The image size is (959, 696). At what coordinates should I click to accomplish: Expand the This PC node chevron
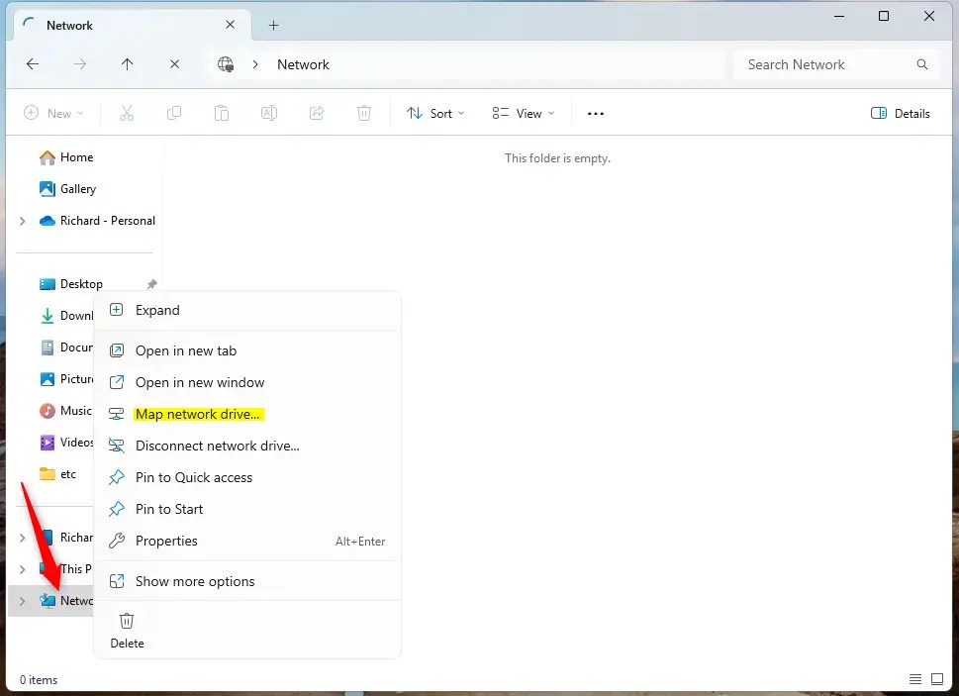tap(23, 569)
